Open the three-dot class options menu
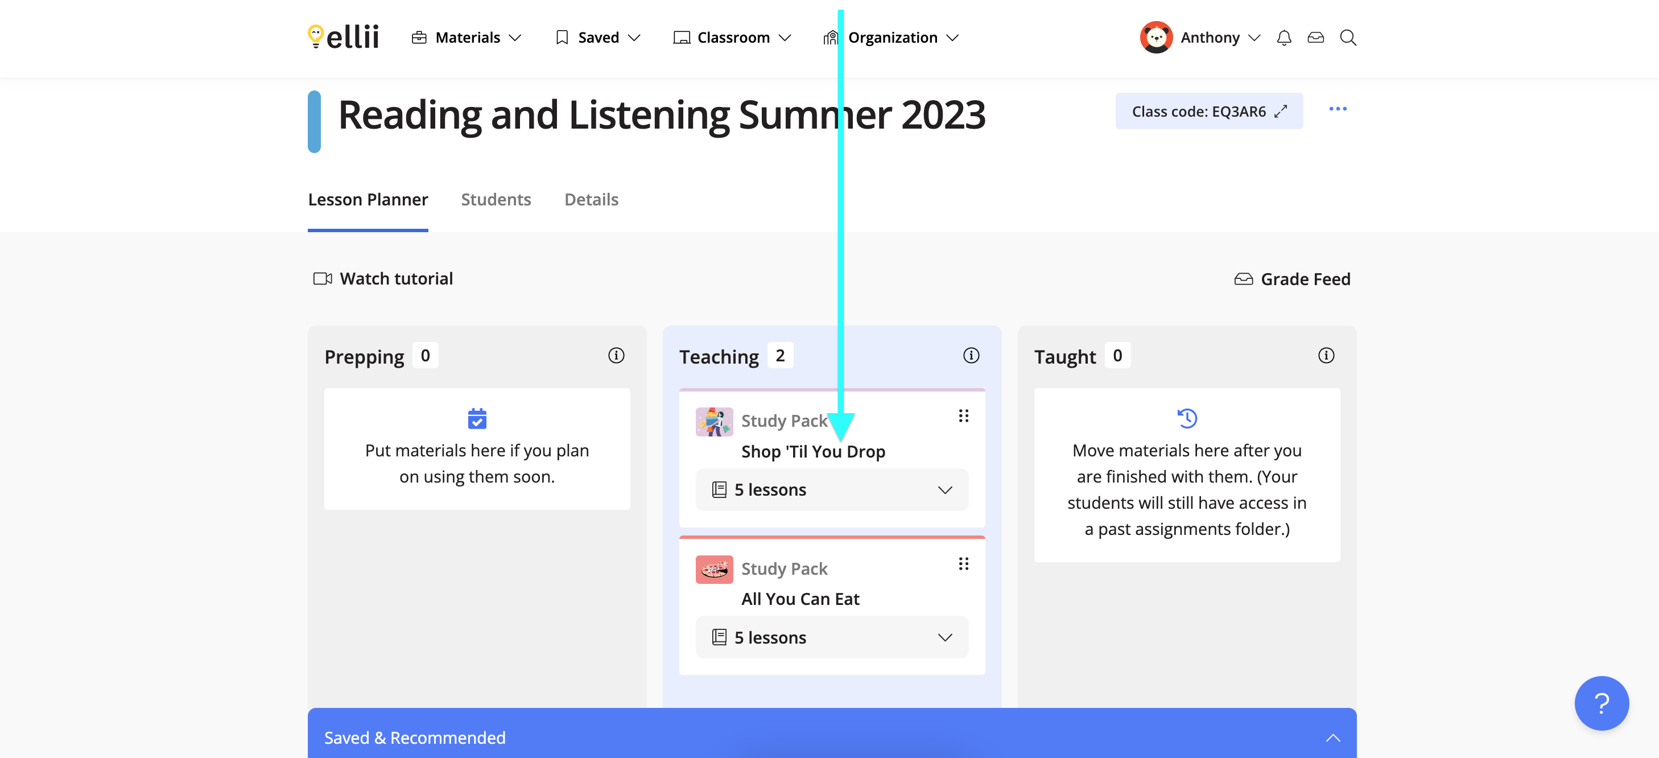Viewport: 1659px width, 758px height. [1338, 109]
